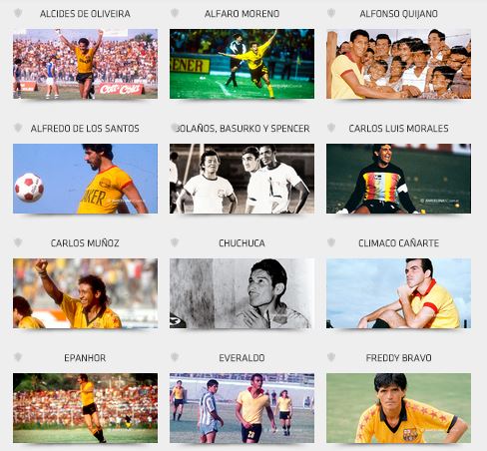Open Alfonso Quijano crowd photo

coord(398,64)
